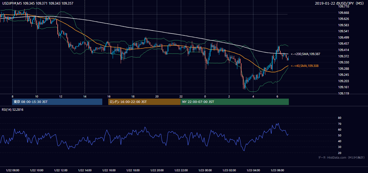This screenshot has width=368, height=173.
Task: Click RSI scale level 70
Action: pyautogui.click(x=339, y=124)
